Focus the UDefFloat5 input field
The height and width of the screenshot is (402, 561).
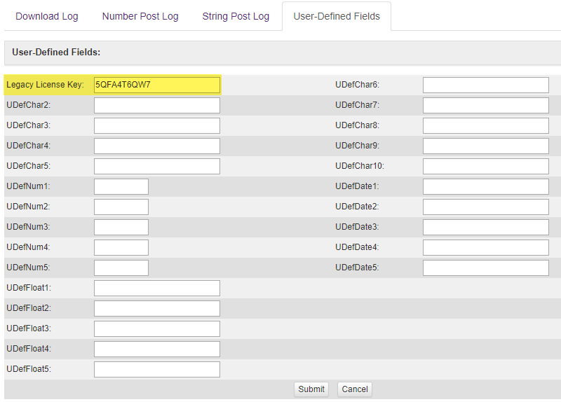[x=157, y=369]
